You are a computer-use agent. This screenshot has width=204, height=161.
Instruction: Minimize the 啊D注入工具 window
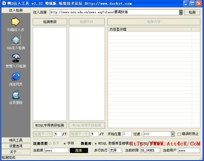point(186,4)
